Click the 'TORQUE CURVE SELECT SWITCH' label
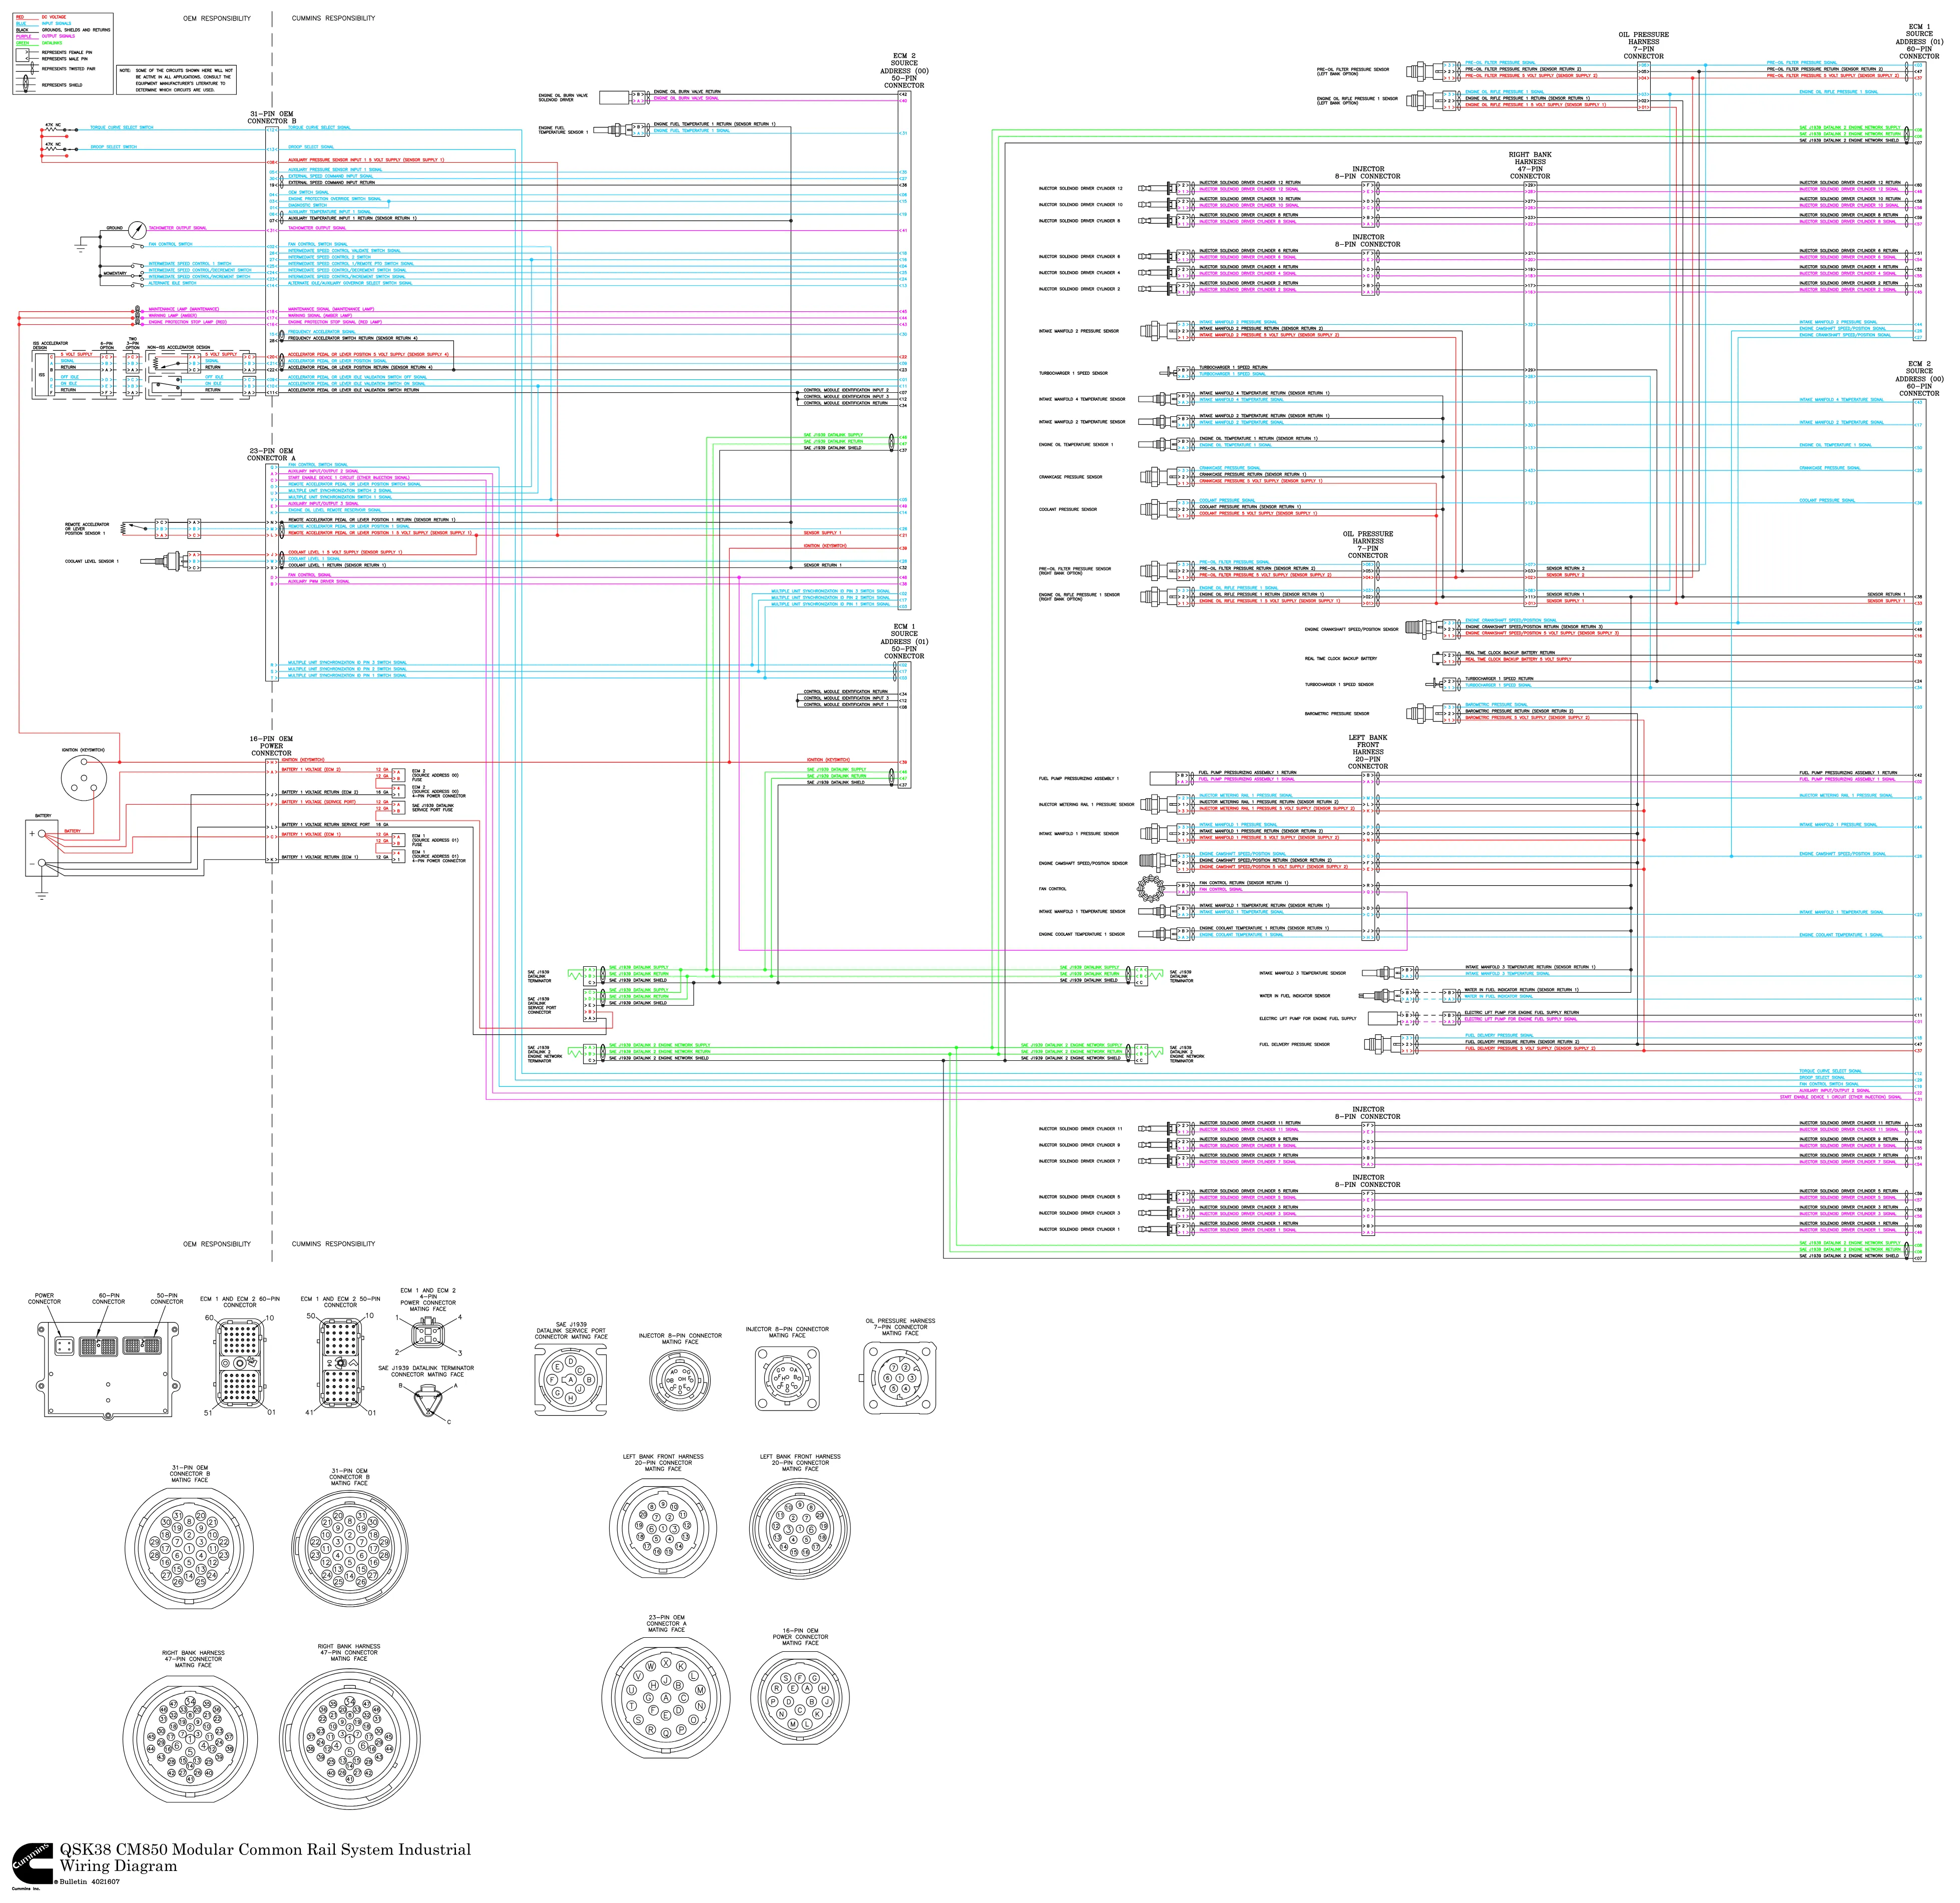 coord(122,128)
